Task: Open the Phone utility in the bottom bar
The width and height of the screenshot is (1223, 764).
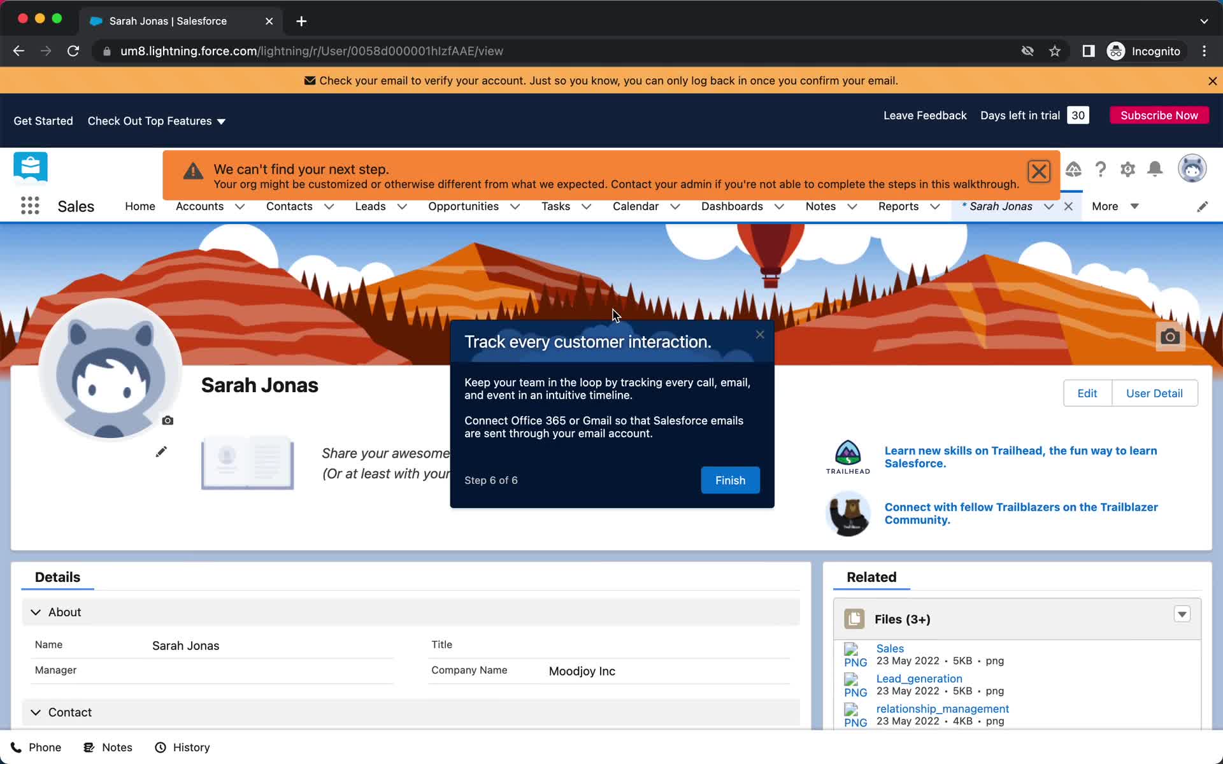Action: (x=36, y=747)
